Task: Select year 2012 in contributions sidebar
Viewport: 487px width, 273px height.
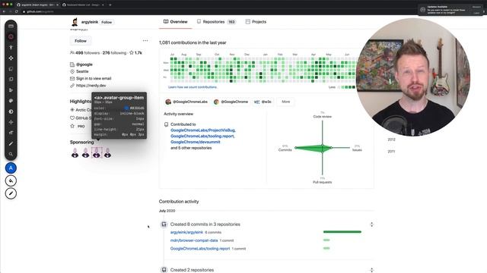Action: 391,140
